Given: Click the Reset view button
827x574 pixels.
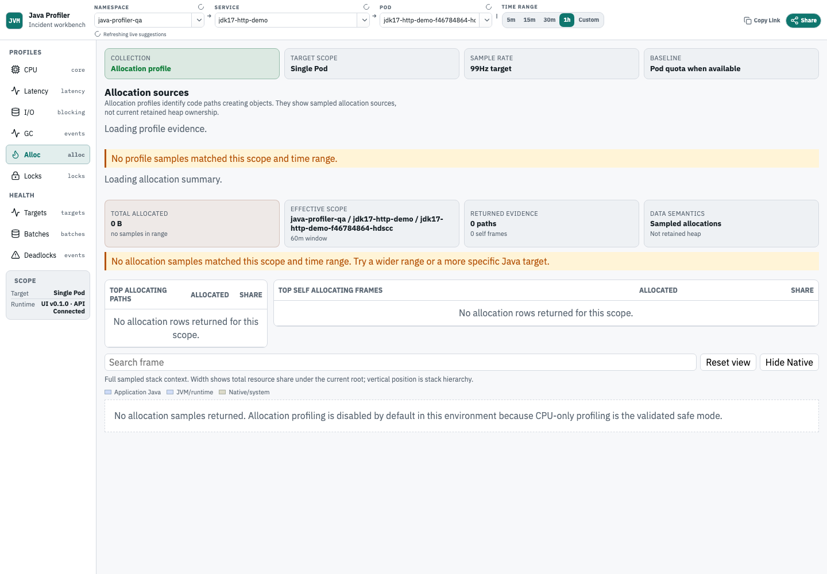Looking at the screenshot, I should tap(728, 362).
